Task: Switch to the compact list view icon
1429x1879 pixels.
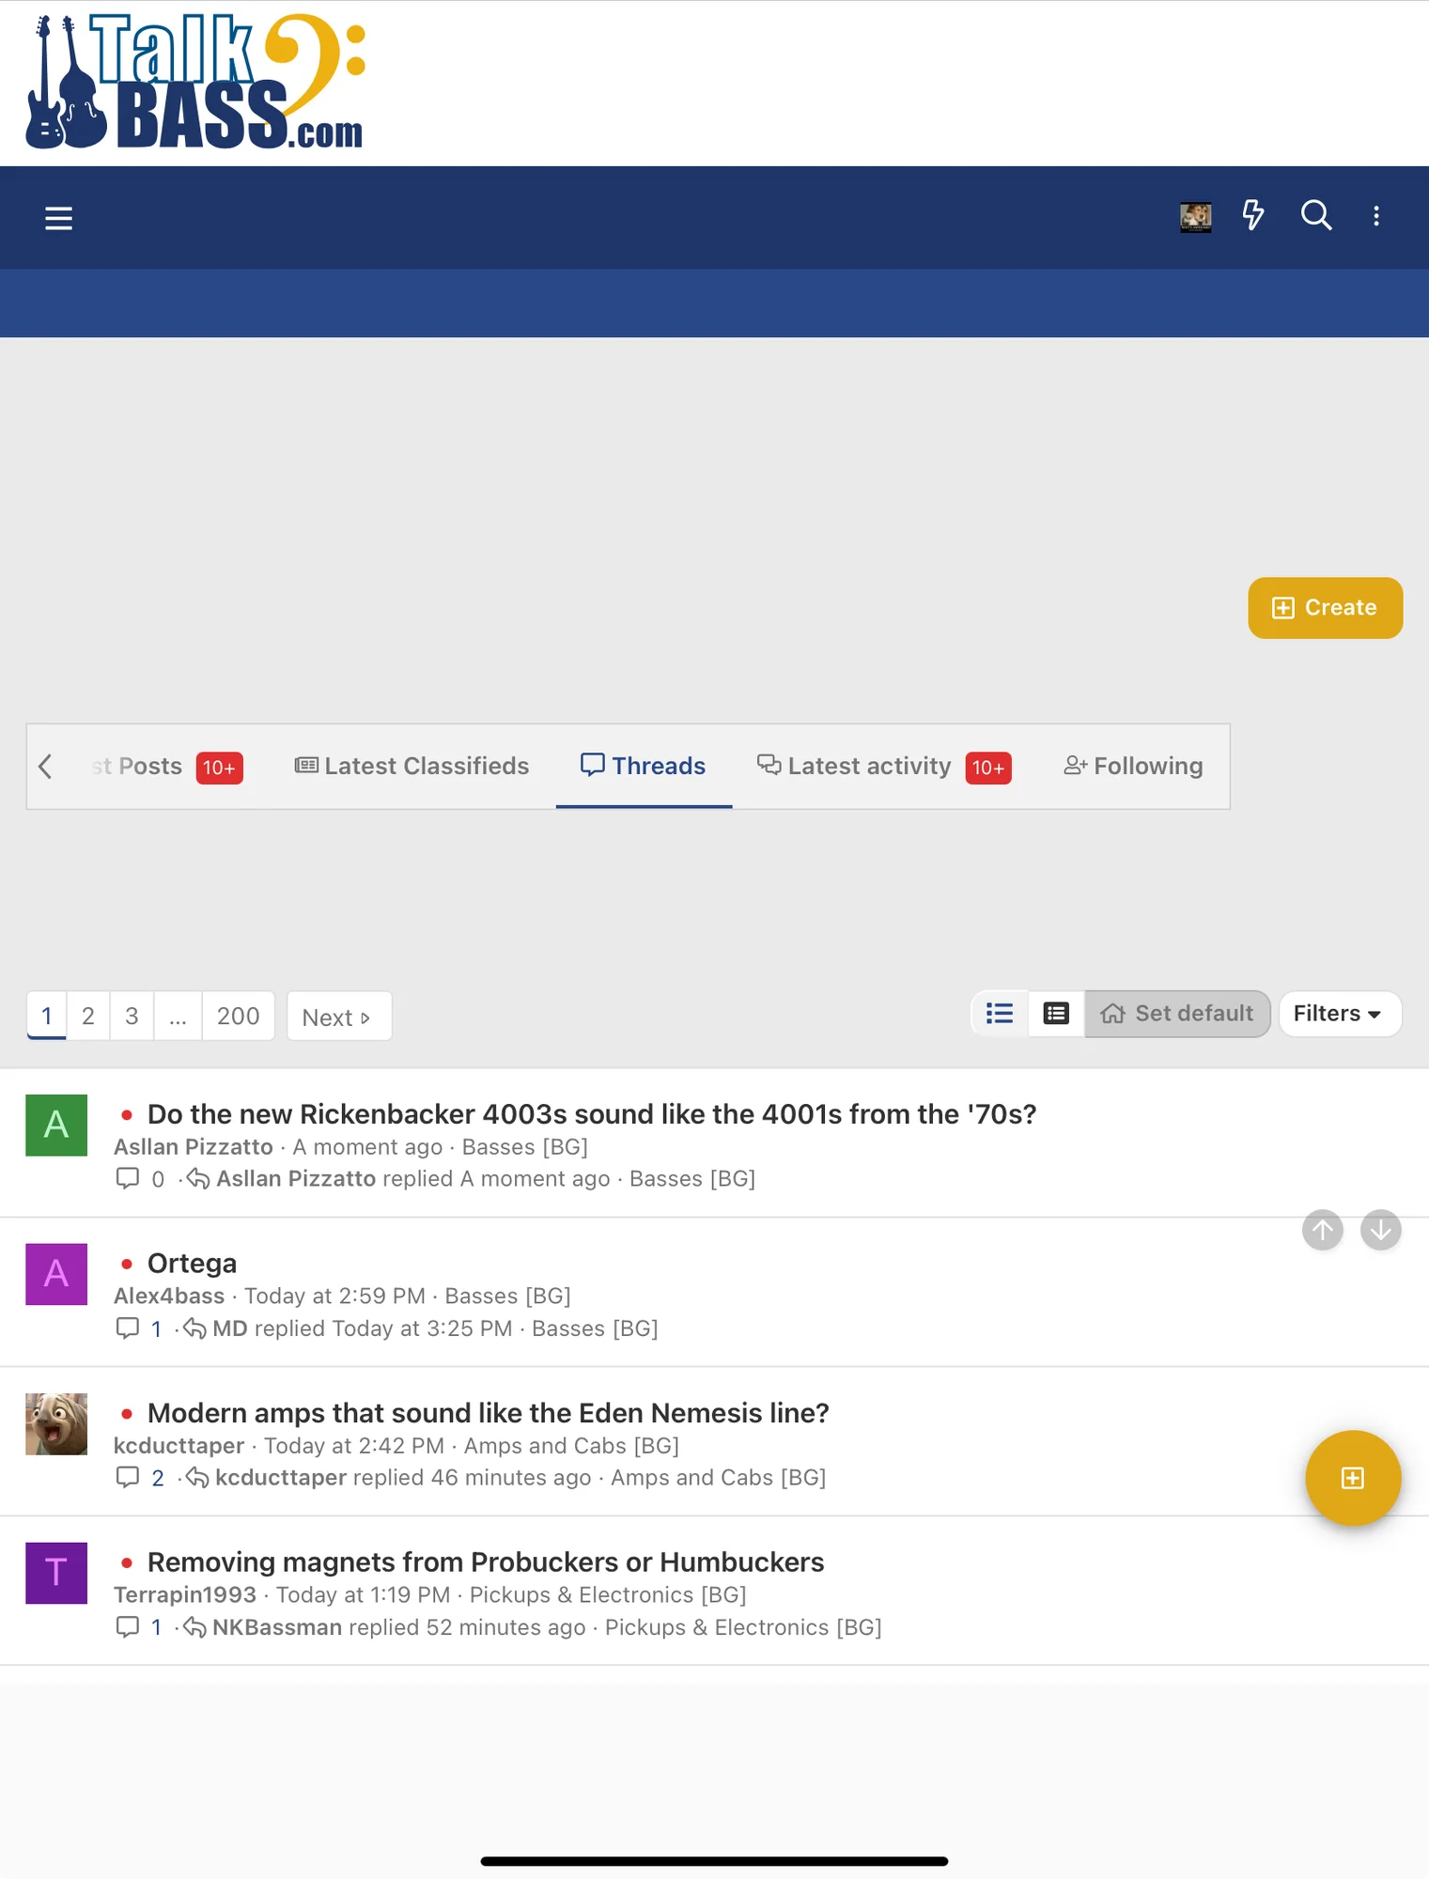Action: point(1000,1014)
